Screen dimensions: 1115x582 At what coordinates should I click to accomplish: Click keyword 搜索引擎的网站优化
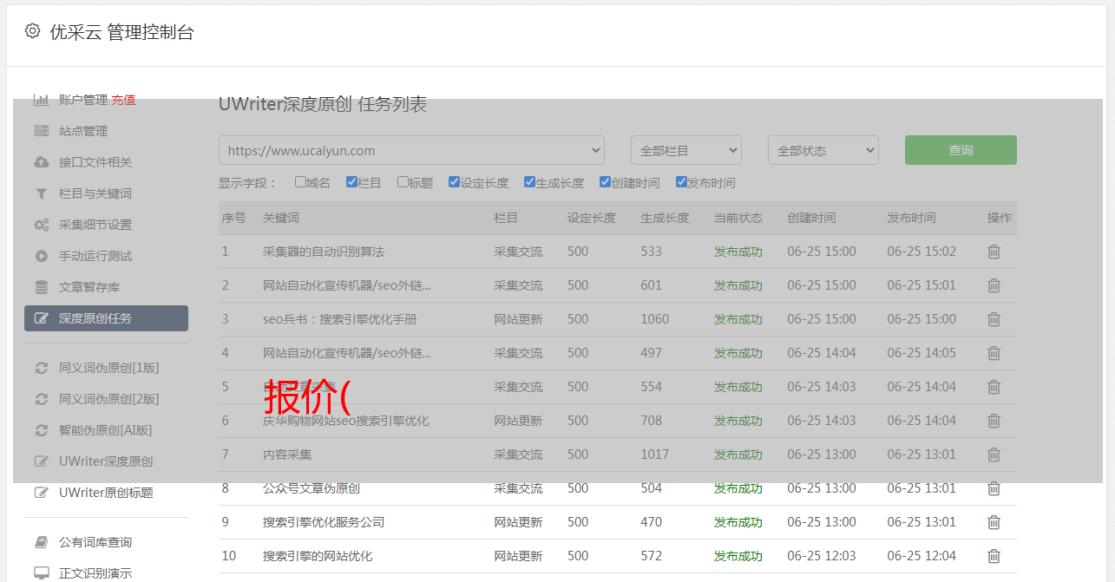[318, 556]
